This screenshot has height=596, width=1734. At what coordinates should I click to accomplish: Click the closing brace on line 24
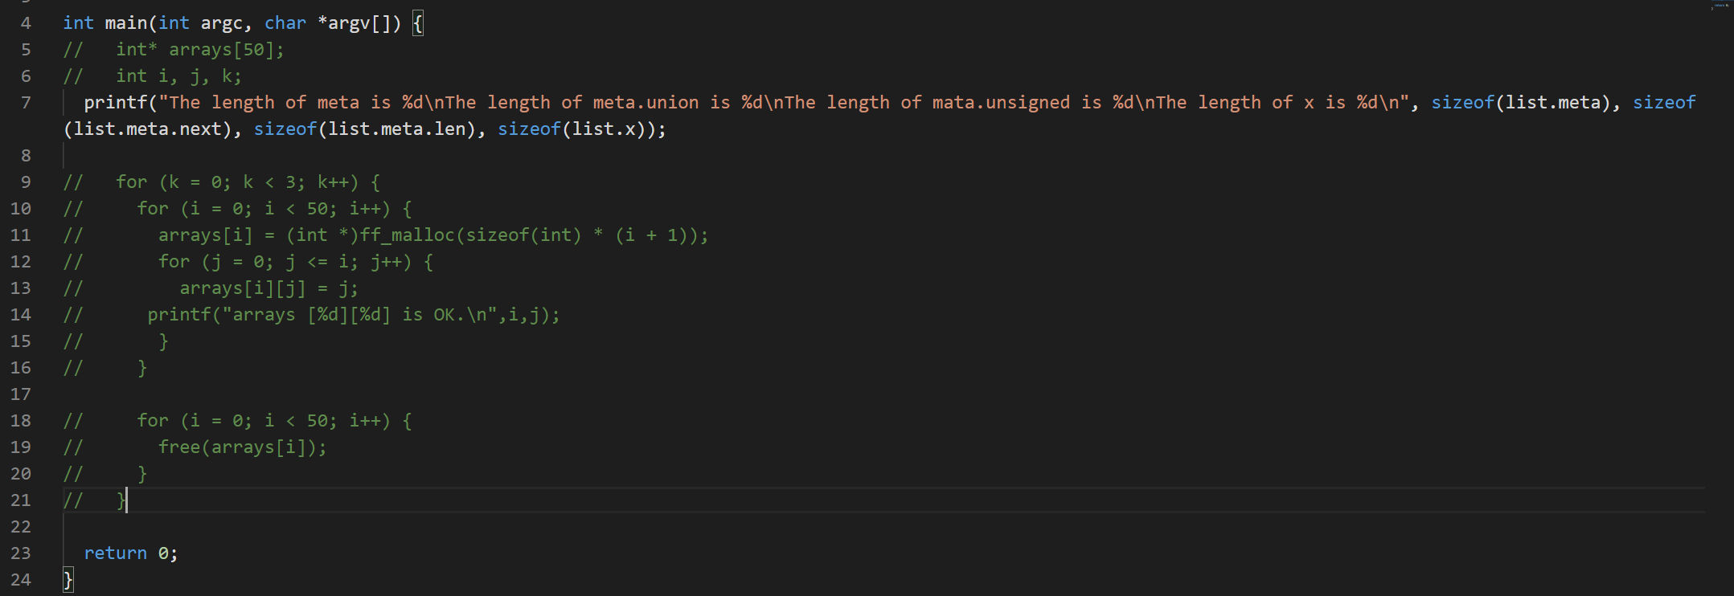tap(68, 580)
